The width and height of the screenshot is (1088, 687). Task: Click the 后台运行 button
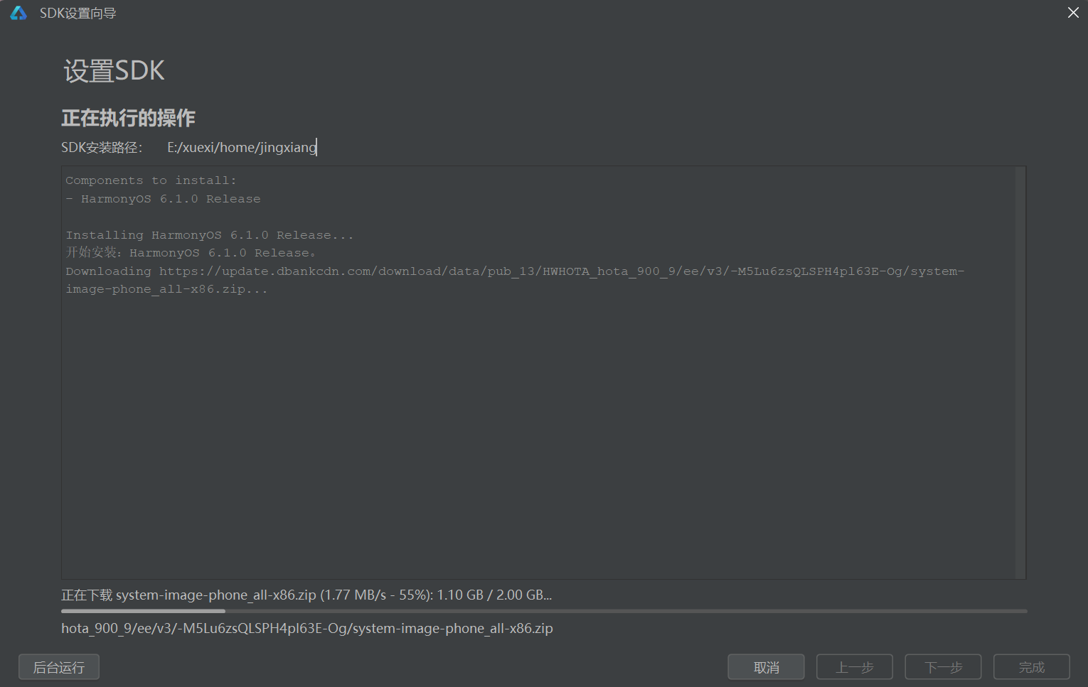tap(59, 667)
